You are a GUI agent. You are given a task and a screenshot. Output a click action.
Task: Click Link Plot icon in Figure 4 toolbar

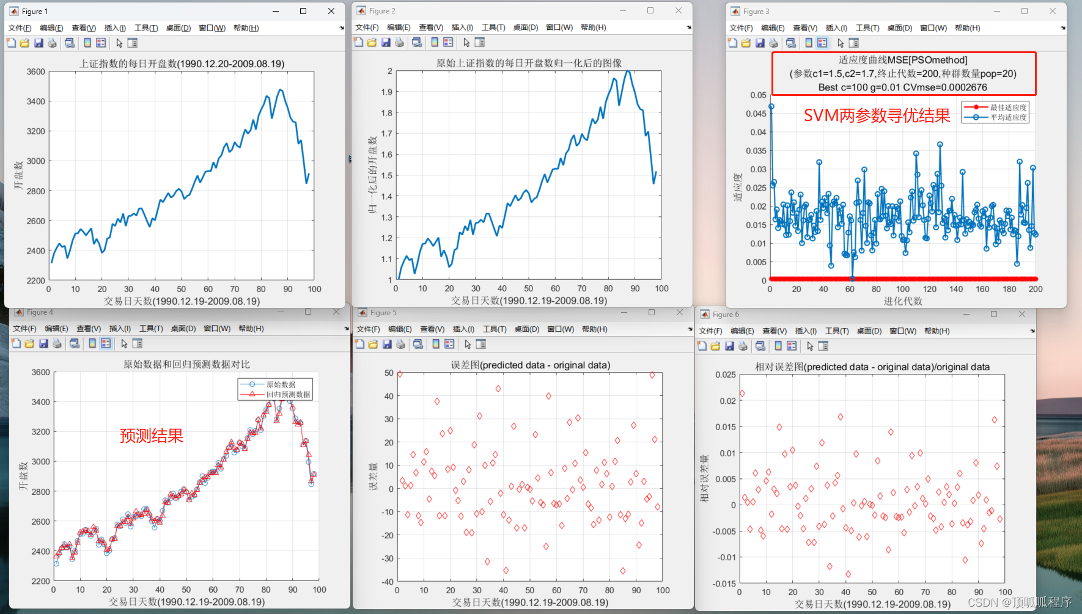pos(75,344)
